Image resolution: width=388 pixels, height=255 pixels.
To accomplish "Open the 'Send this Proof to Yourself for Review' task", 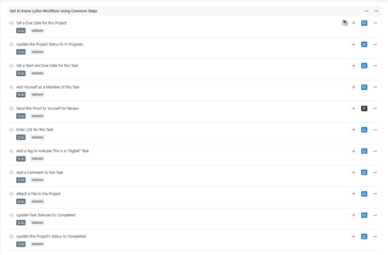I will coord(47,108).
